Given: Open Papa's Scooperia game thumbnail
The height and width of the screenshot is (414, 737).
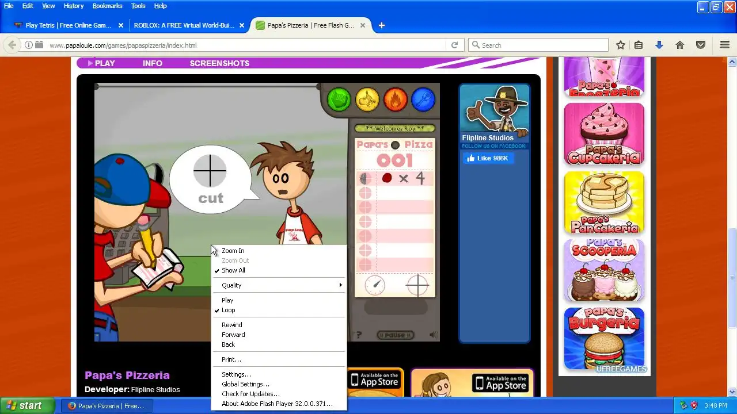Looking at the screenshot, I should [604, 270].
